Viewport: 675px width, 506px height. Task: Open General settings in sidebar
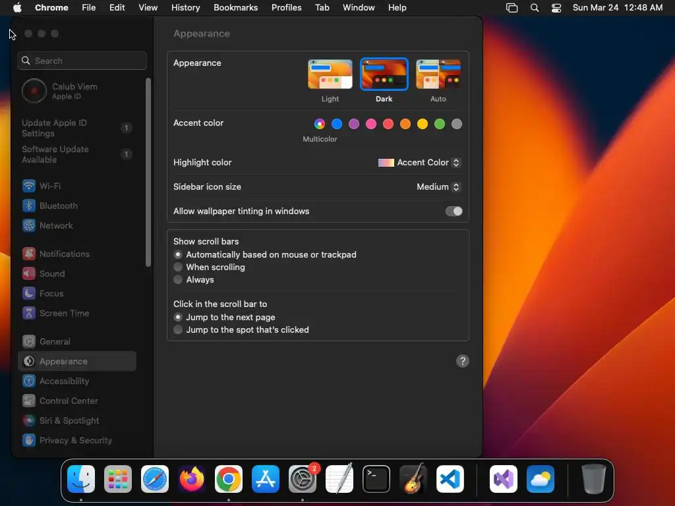click(x=78, y=342)
